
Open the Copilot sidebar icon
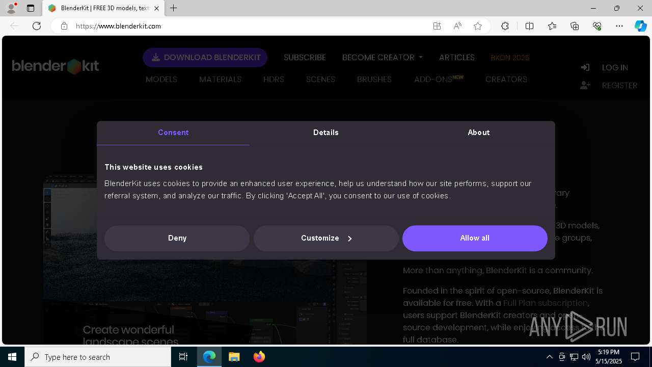tap(640, 26)
